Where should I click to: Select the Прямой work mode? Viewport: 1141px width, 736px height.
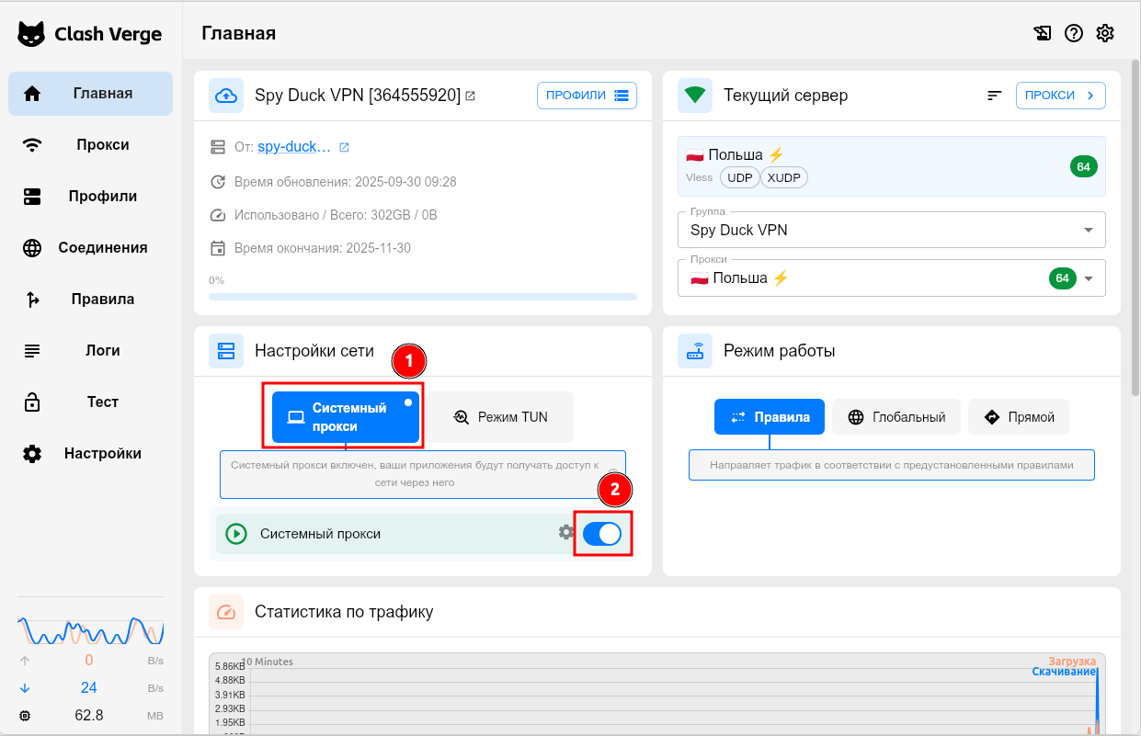pos(1018,417)
